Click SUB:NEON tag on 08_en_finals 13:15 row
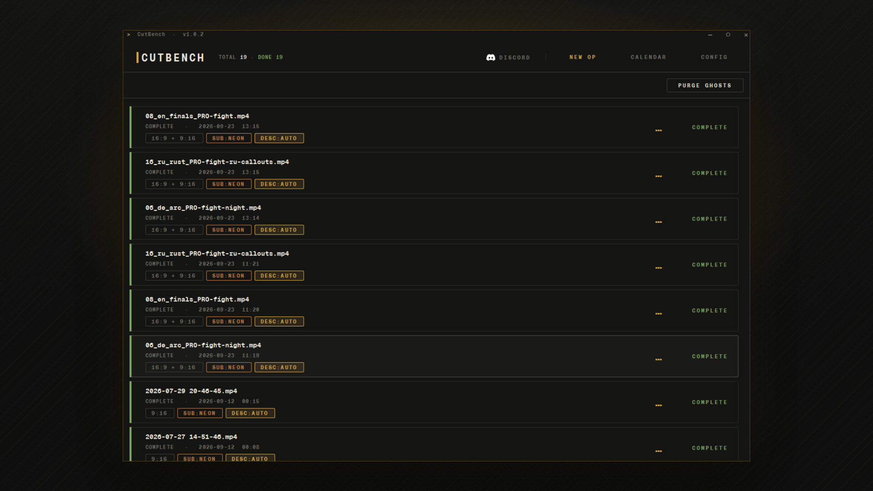Image resolution: width=873 pixels, height=491 pixels. [x=229, y=138]
